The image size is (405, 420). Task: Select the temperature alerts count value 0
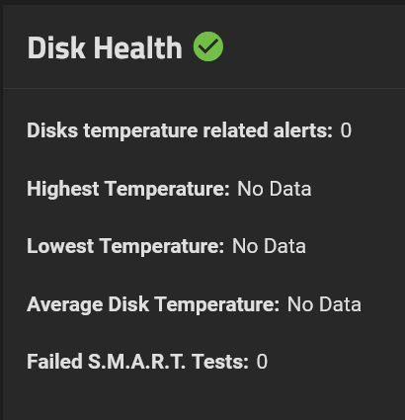click(346, 130)
